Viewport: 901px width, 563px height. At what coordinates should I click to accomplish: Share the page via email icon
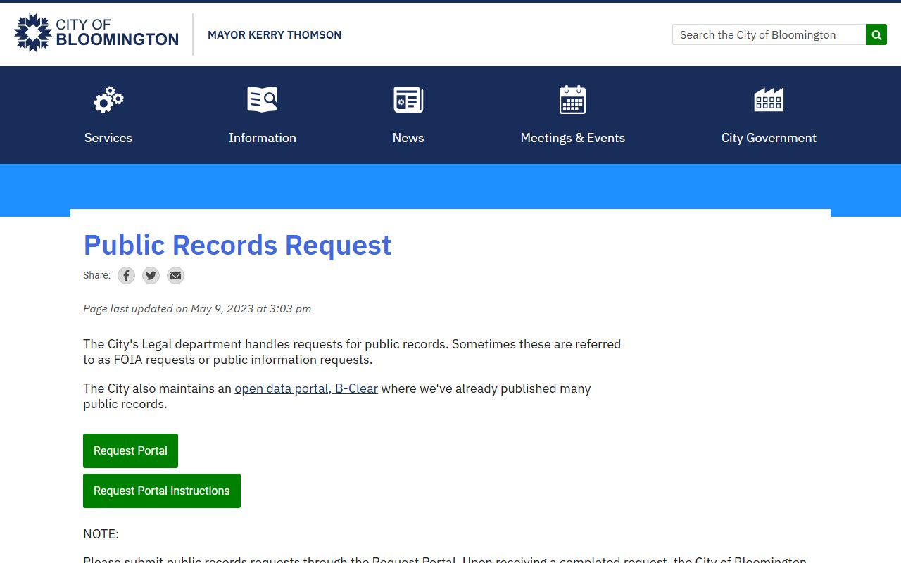[176, 276]
